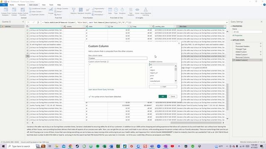Click formula bar confirm checkmark icon

(x=34, y=22)
